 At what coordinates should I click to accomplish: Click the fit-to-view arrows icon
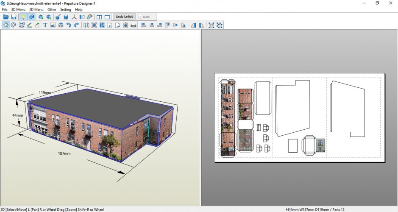coord(94,25)
